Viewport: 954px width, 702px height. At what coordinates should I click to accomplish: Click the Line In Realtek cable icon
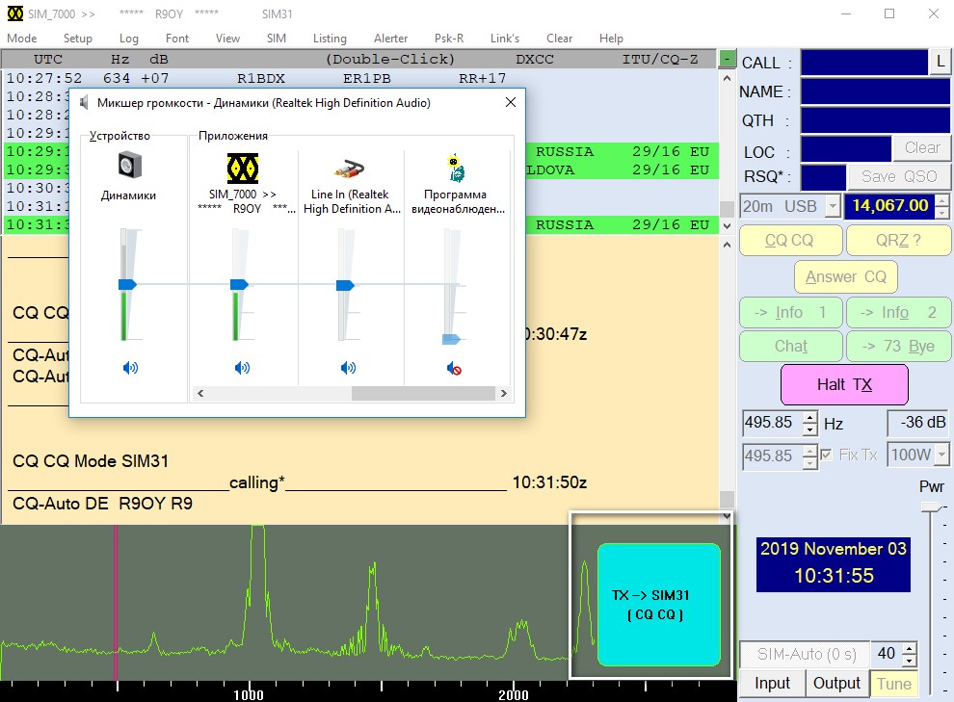click(348, 168)
